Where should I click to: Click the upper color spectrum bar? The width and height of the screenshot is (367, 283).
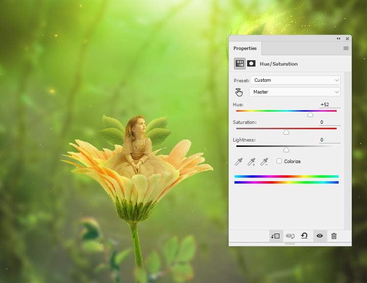tap(286, 176)
